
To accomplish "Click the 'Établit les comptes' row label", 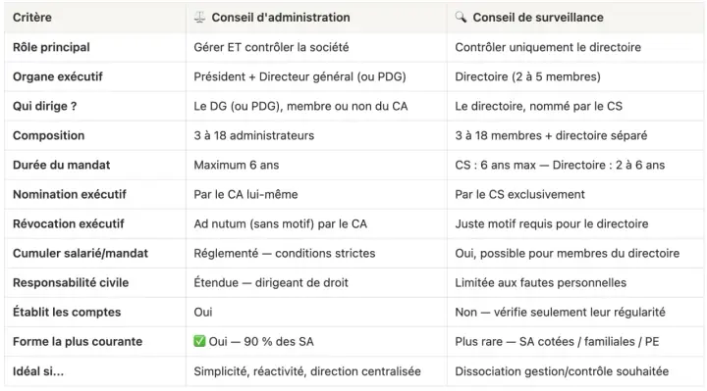I will [67, 312].
